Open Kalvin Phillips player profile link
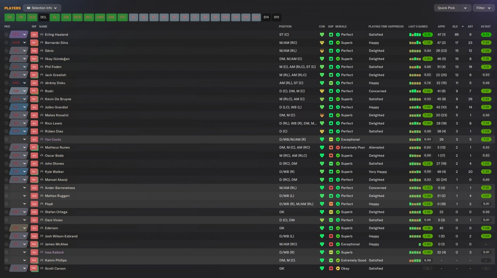 click(56, 261)
